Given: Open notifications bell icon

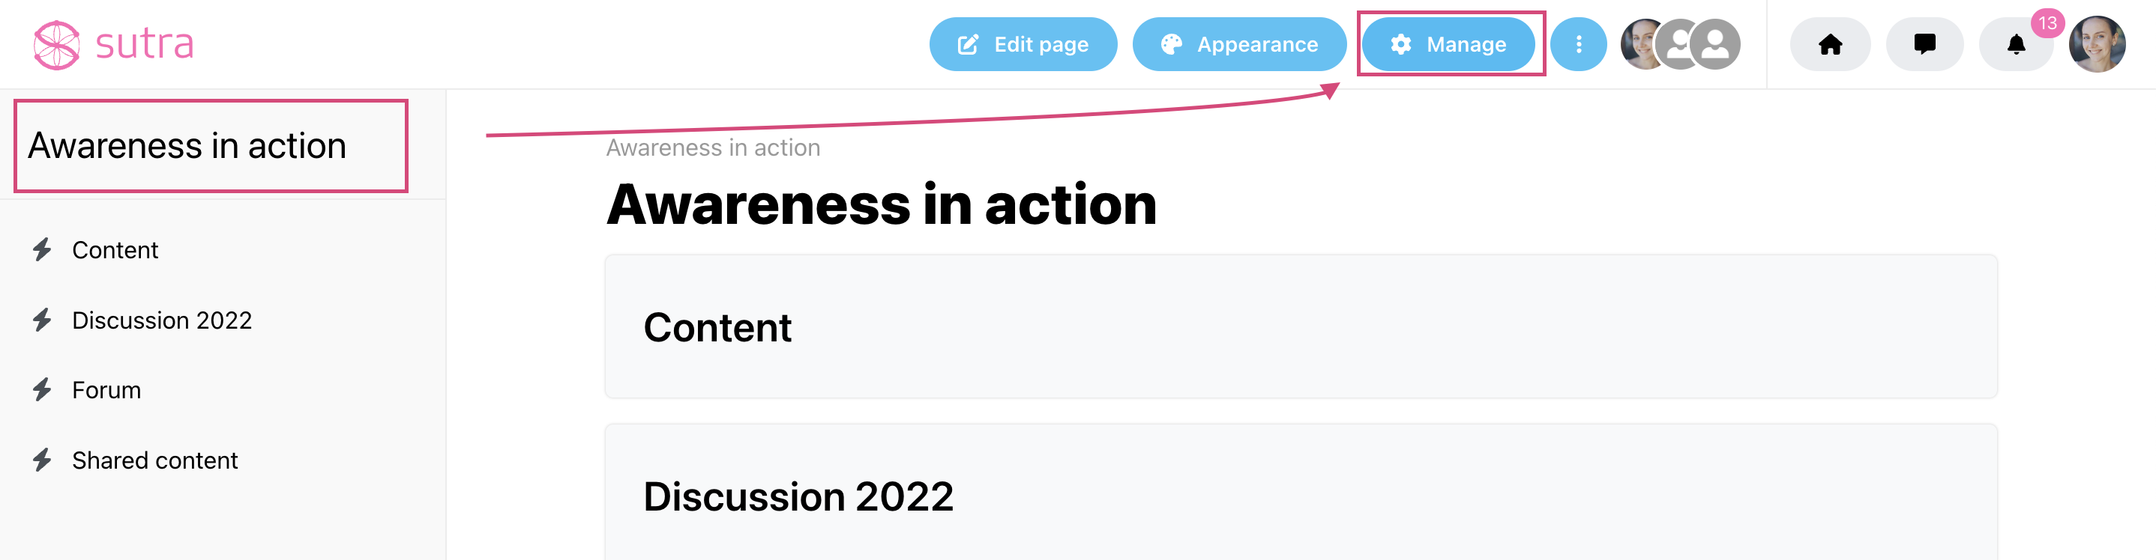Looking at the screenshot, I should (2015, 44).
